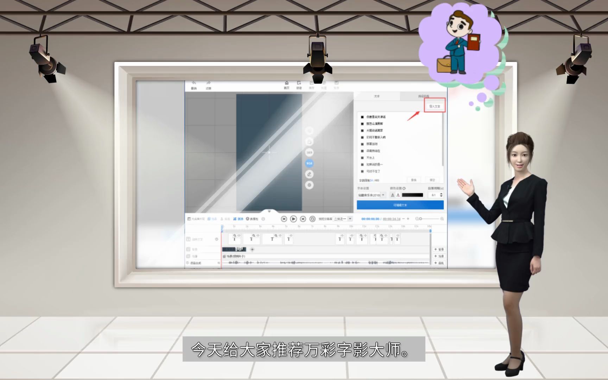Toggle the square marker beside 天台上
The height and width of the screenshot is (380, 608).
pos(362,158)
